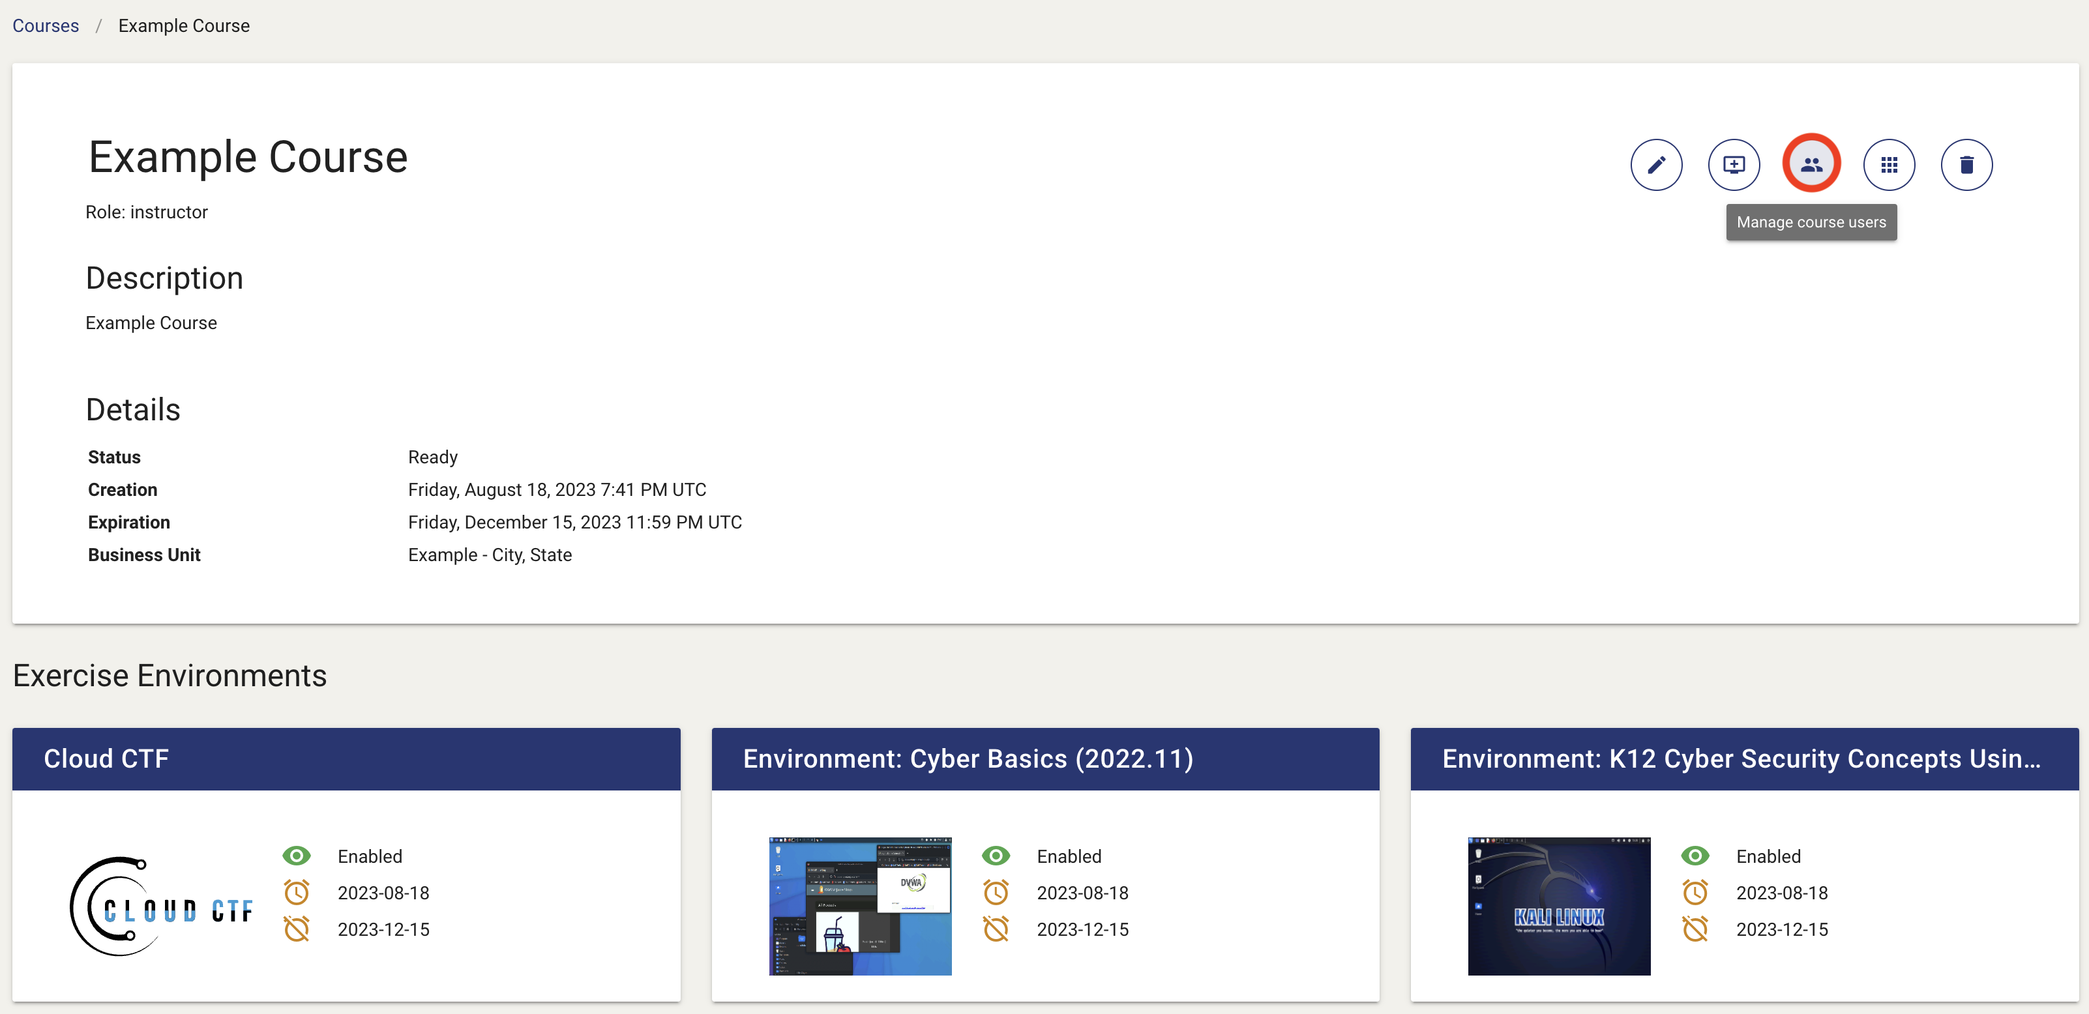Image resolution: width=2089 pixels, height=1014 pixels.
Task: Navigate to the Courses breadcrumb link
Action: coord(46,25)
